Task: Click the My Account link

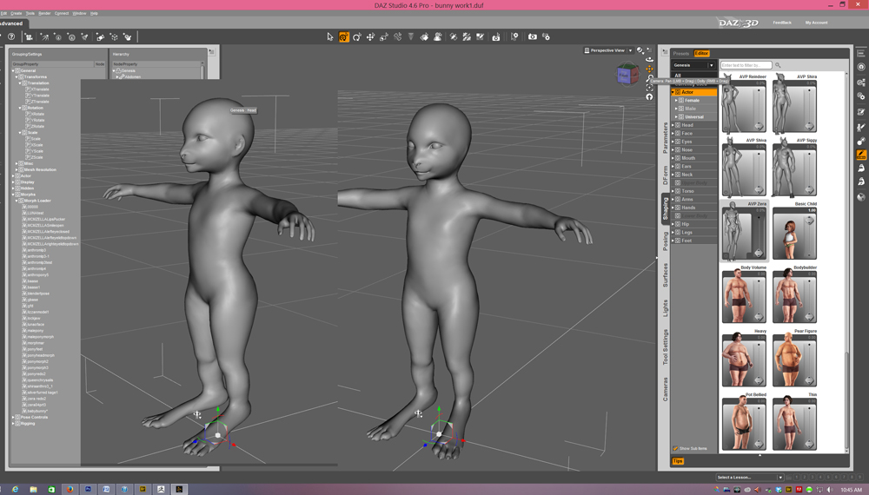Action: click(x=816, y=23)
